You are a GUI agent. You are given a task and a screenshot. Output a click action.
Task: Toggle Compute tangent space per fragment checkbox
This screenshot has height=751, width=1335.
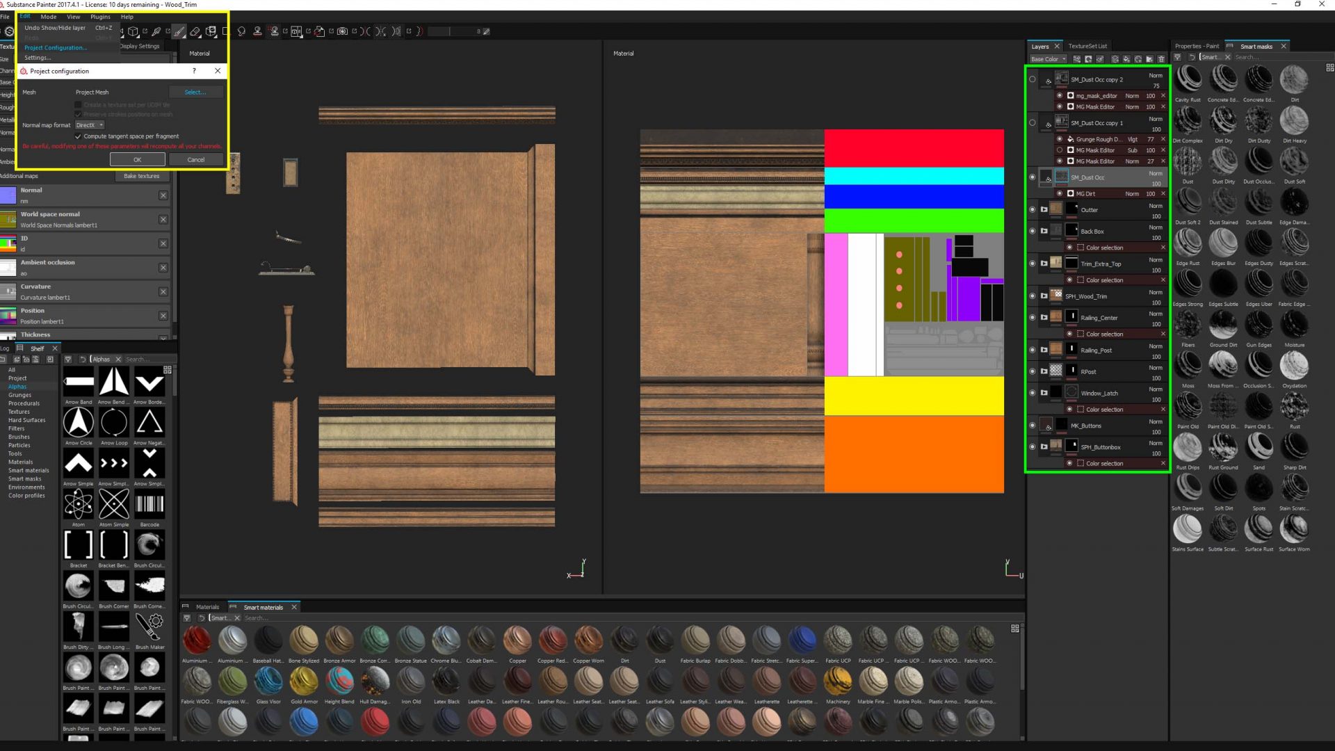(78, 136)
